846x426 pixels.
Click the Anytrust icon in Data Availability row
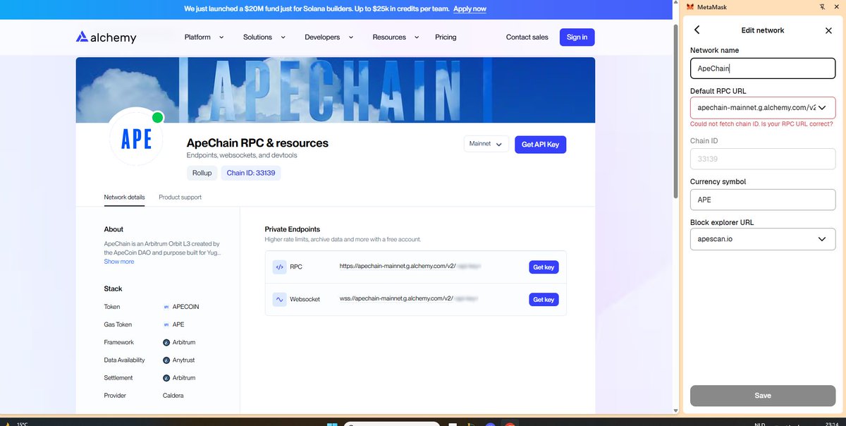[x=166, y=360]
